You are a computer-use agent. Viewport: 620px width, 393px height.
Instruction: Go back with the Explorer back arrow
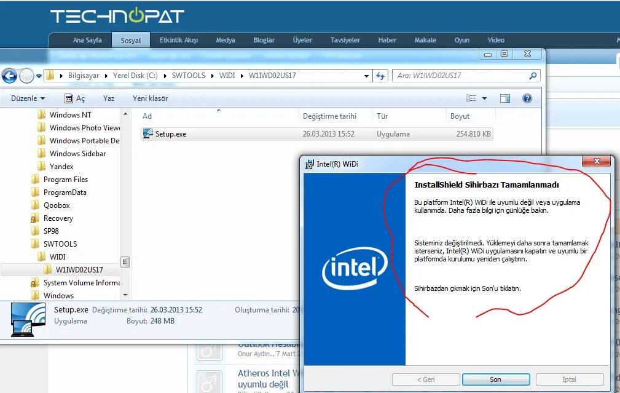point(9,76)
